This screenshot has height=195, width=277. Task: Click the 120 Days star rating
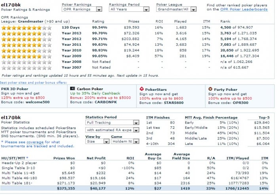pyautogui.click(x=27, y=28)
